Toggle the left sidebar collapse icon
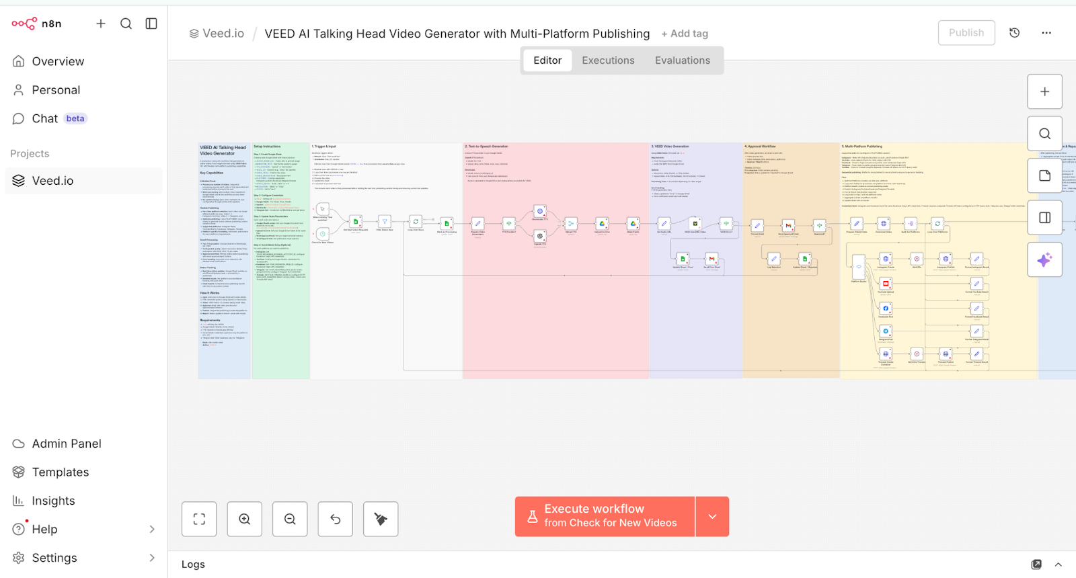1076x578 pixels. [151, 24]
